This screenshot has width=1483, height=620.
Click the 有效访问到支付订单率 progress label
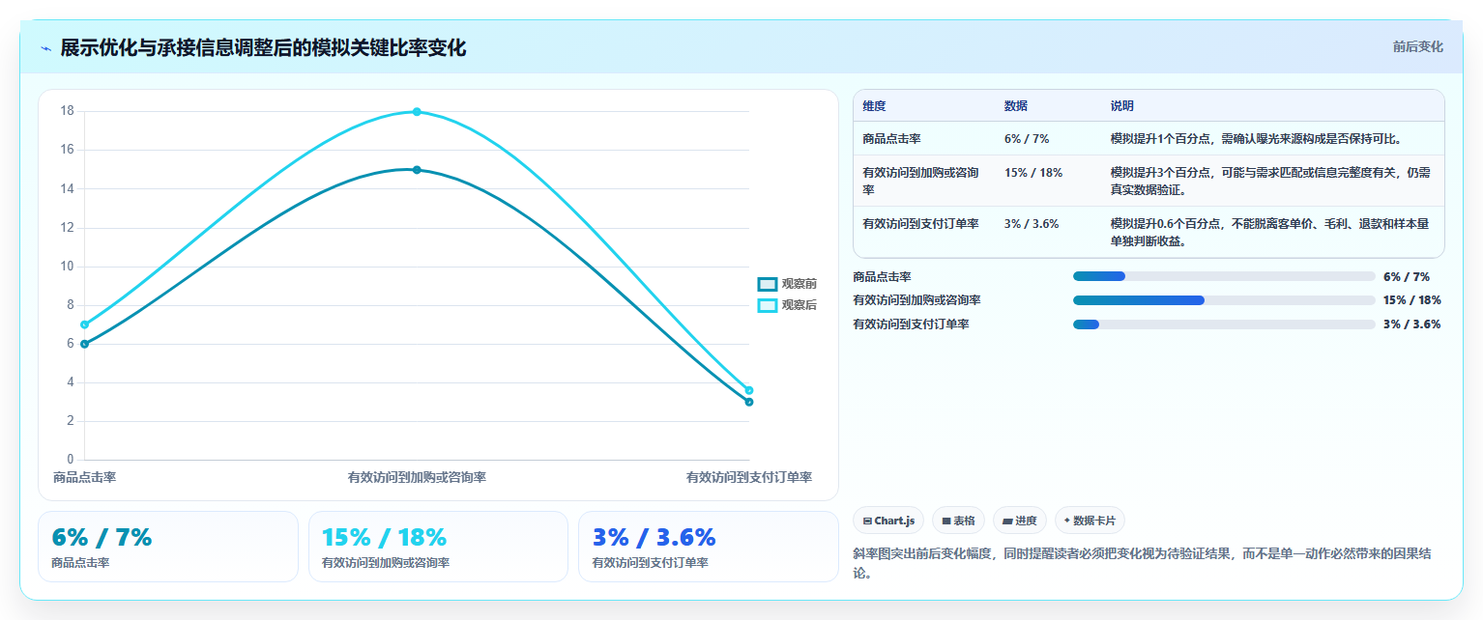(x=911, y=324)
